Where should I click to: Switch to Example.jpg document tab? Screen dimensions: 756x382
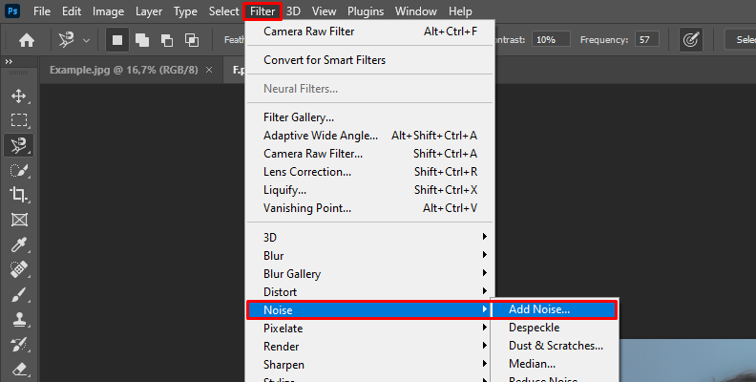(x=124, y=70)
